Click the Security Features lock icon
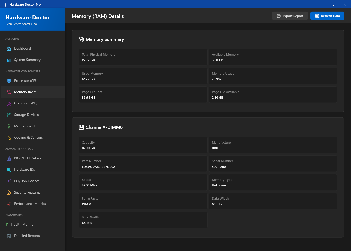This screenshot has width=351, height=251. (x=9, y=193)
